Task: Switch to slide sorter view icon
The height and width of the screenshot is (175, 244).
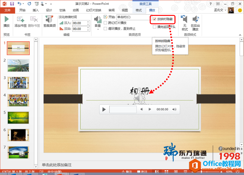Action: (166, 172)
